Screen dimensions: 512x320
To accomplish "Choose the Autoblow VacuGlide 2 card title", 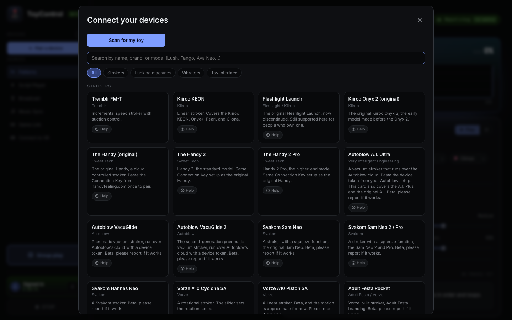I will (202, 227).
